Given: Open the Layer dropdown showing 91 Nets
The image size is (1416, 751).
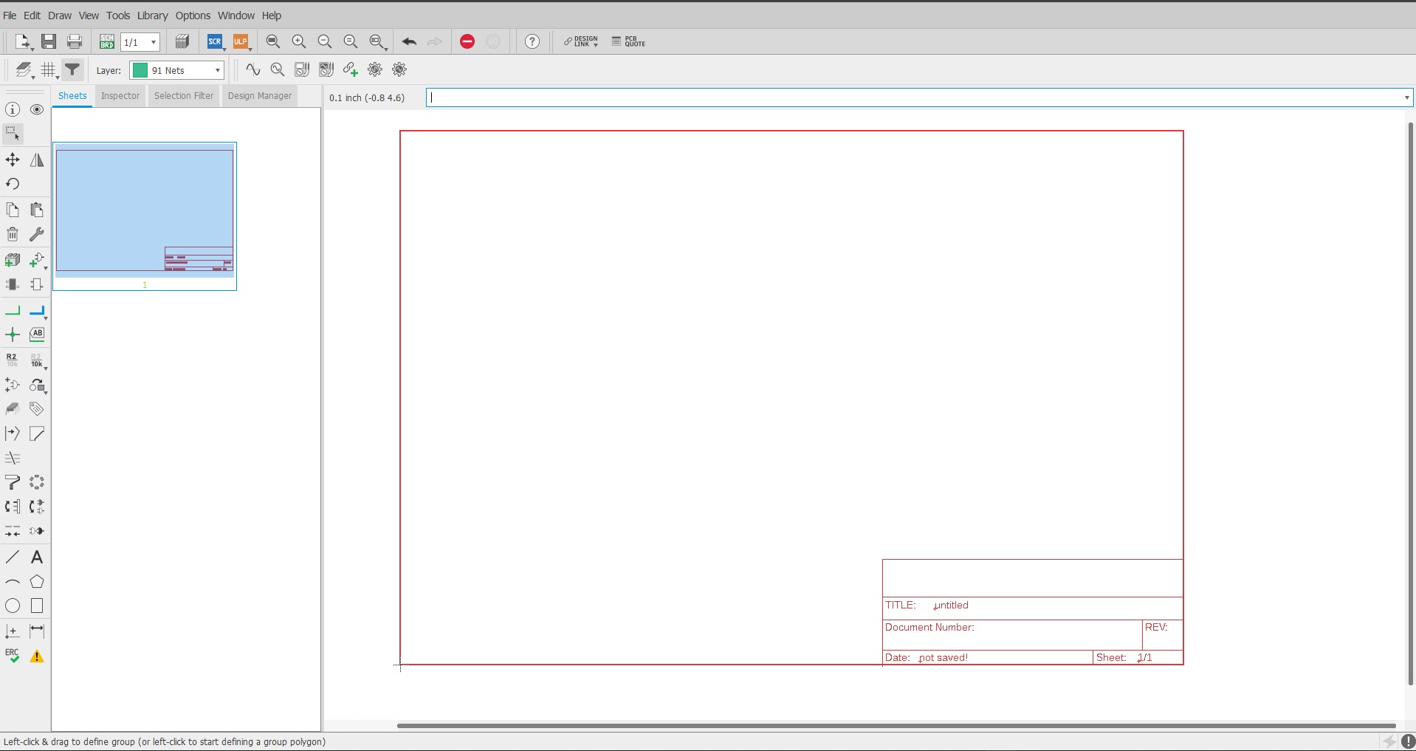Looking at the screenshot, I should [x=177, y=70].
